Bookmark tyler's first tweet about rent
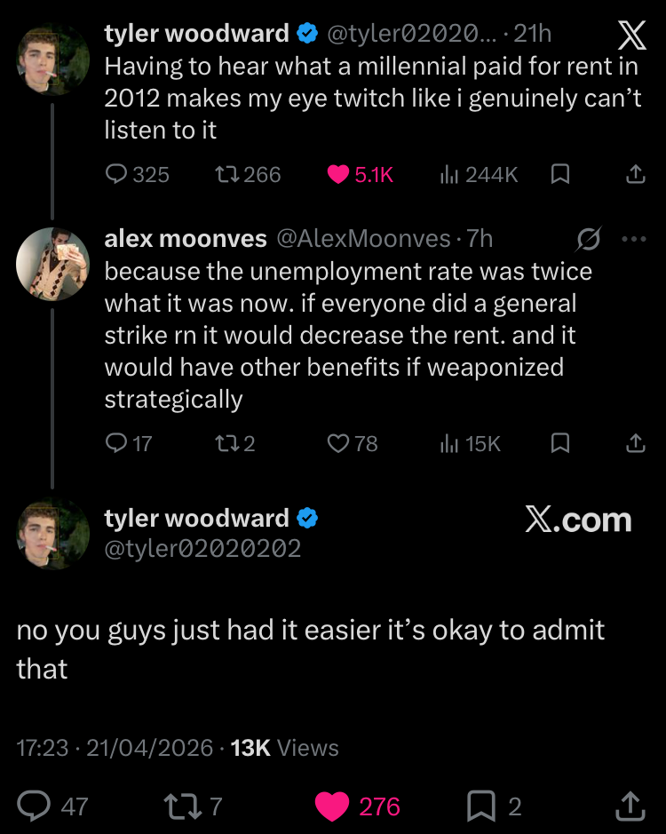Viewport: 666px width, 834px height. pyautogui.click(x=560, y=175)
